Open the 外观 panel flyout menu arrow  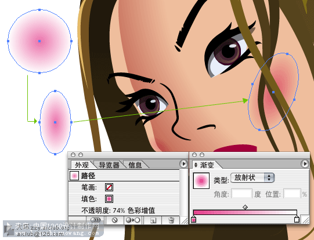click(x=183, y=164)
